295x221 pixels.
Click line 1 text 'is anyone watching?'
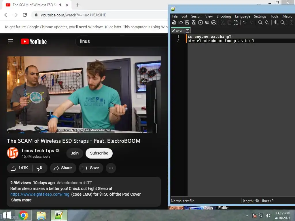209,37
